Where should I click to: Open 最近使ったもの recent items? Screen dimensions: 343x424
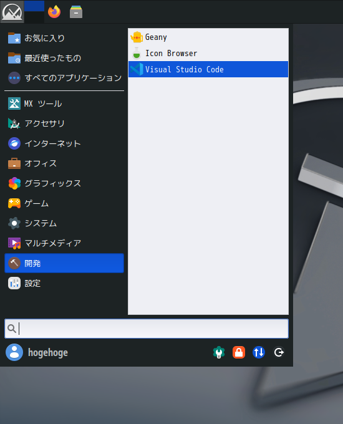pyautogui.click(x=64, y=58)
